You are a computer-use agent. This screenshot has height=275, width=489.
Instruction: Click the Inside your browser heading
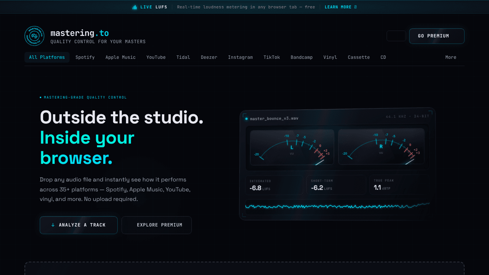(87, 147)
